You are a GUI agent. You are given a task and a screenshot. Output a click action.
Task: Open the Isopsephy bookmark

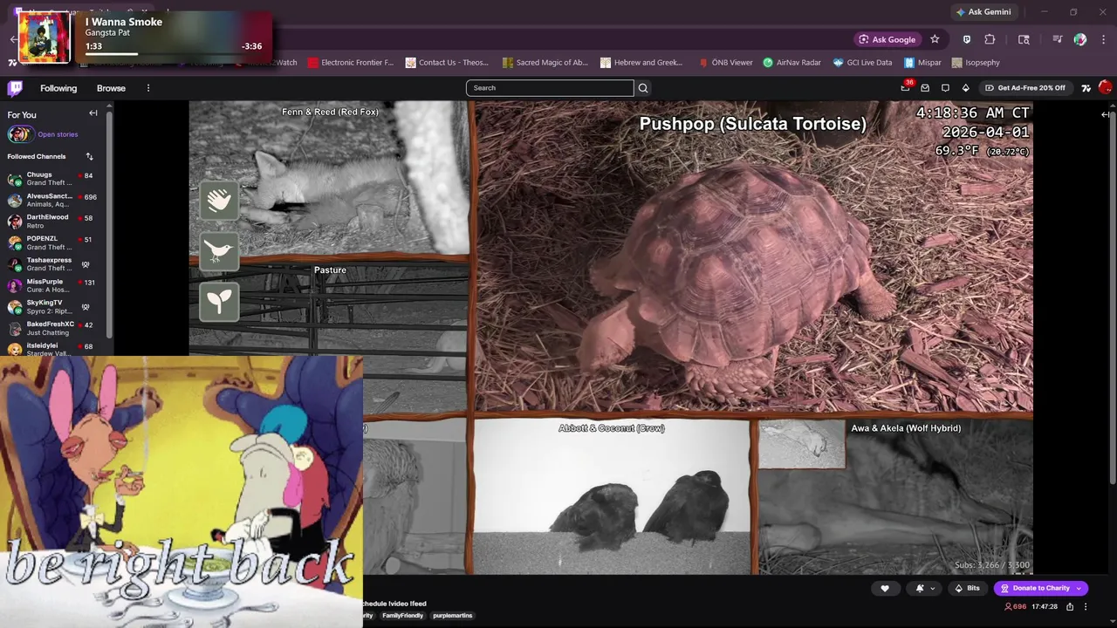pos(976,63)
